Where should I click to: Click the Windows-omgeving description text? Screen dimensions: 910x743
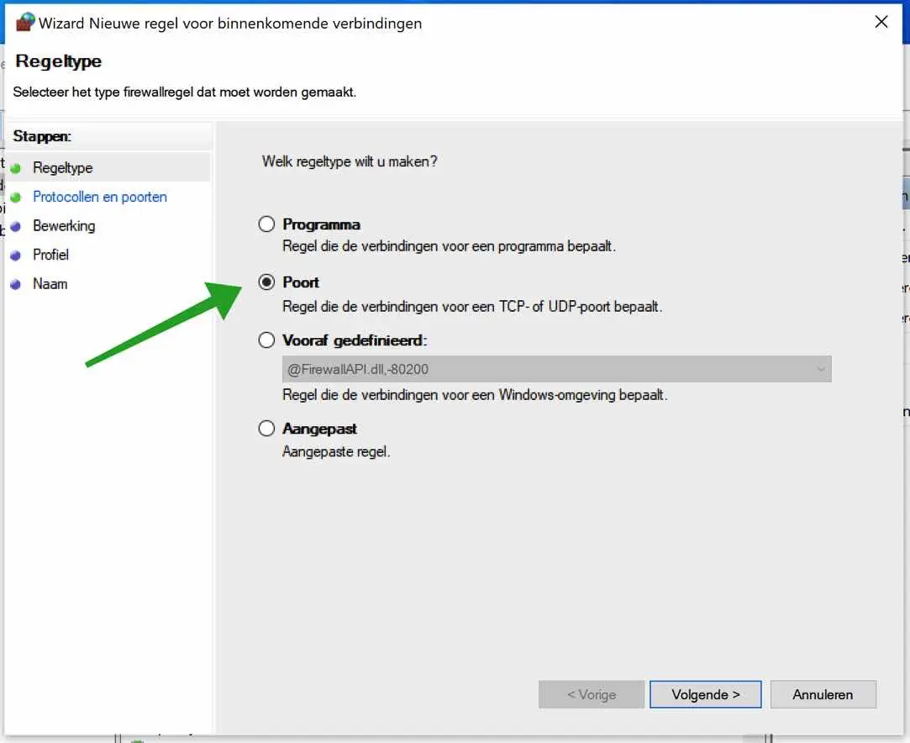click(x=475, y=395)
